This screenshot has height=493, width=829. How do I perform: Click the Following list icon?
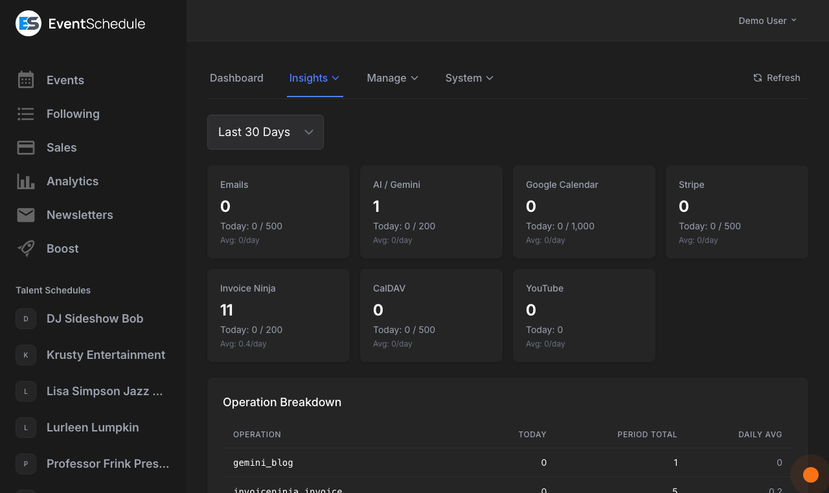[26, 114]
